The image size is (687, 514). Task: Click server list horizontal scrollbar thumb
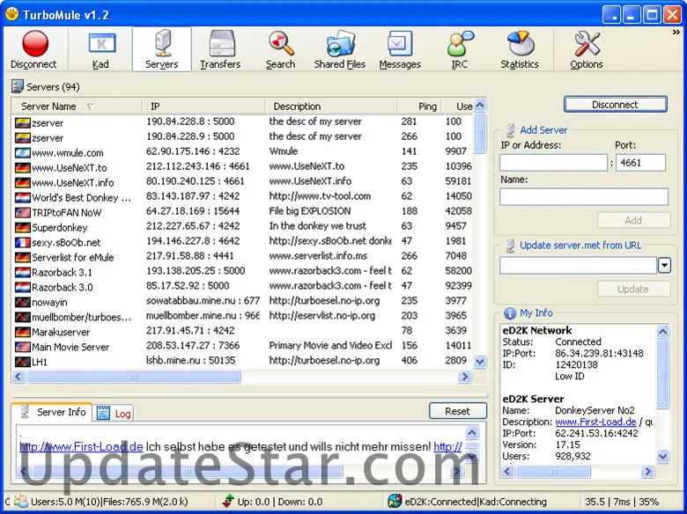[134, 377]
